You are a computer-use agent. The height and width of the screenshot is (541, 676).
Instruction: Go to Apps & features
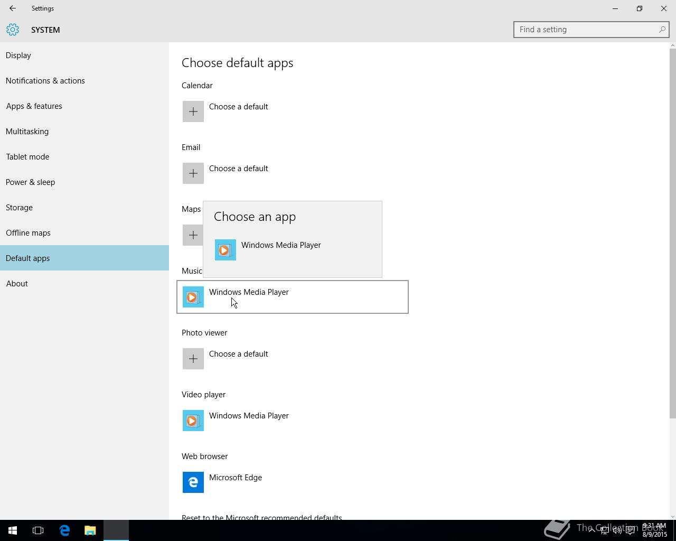pos(84,106)
